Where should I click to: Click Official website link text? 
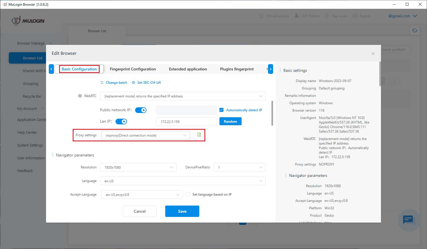click(278, 16)
